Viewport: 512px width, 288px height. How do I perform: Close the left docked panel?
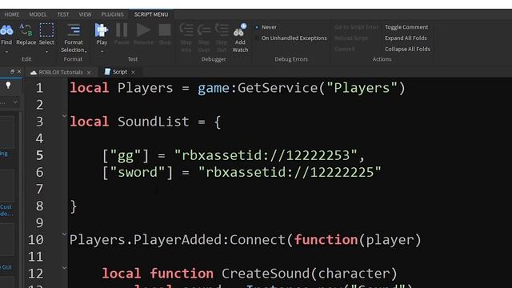pyautogui.click(x=19, y=71)
